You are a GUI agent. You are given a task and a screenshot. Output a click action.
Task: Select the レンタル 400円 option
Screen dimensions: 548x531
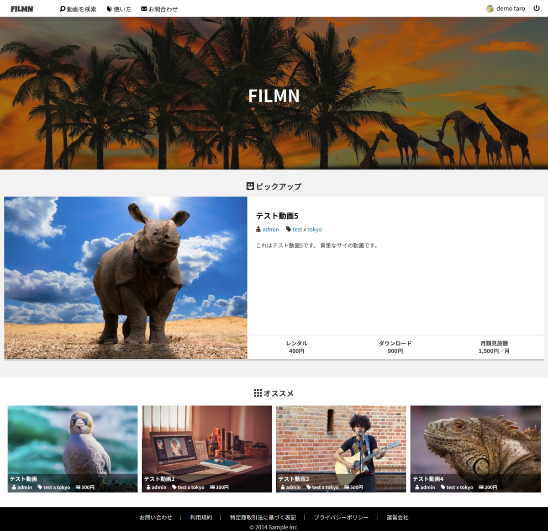click(297, 347)
